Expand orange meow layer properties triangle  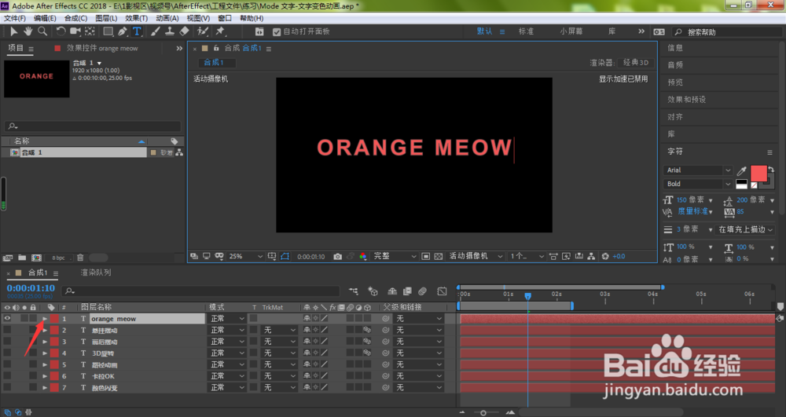pos(45,318)
